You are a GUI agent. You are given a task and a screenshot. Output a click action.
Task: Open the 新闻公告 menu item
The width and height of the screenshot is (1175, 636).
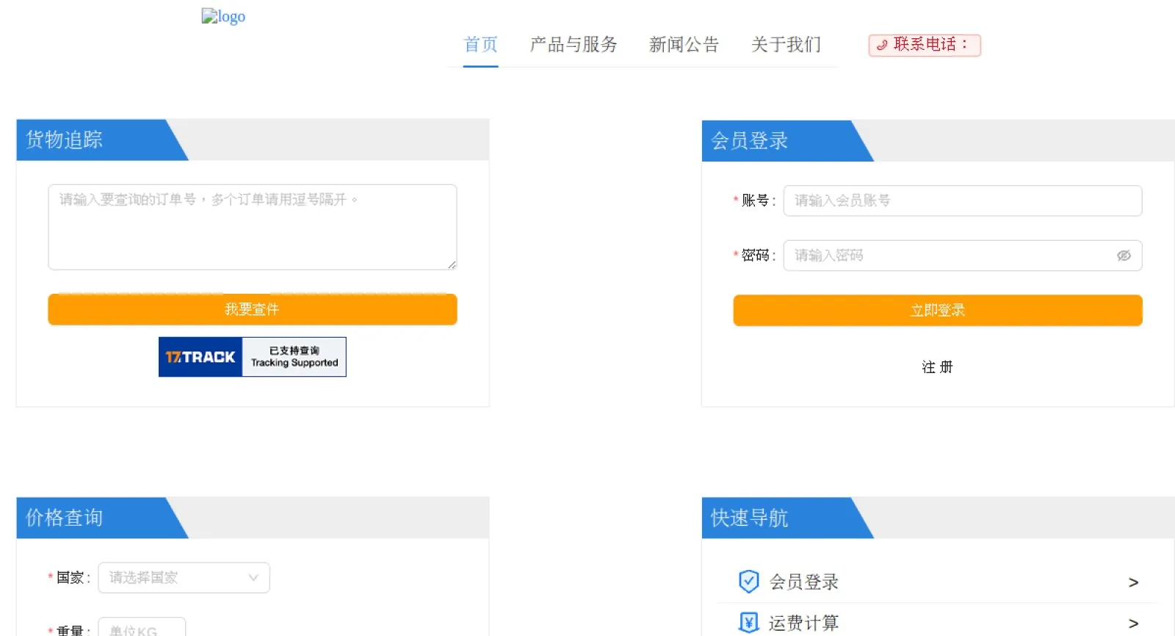pos(684,45)
